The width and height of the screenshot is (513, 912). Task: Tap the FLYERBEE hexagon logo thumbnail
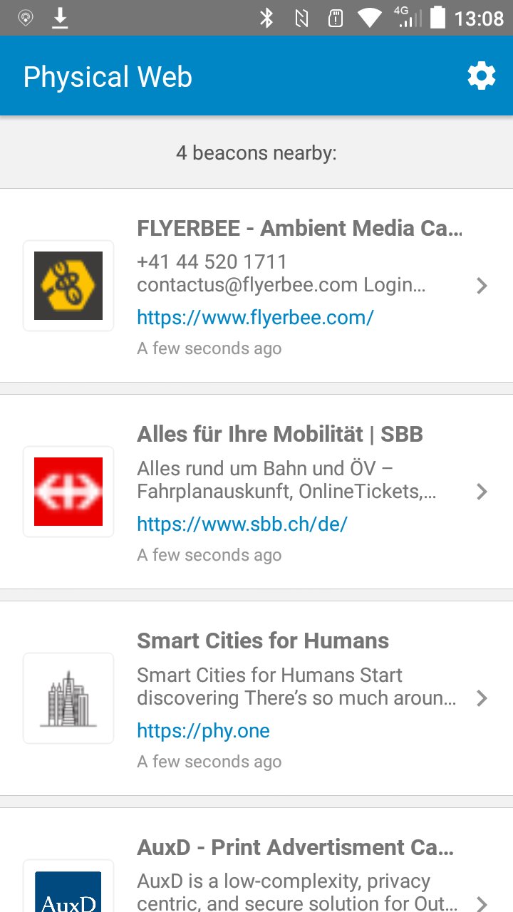[68, 285]
